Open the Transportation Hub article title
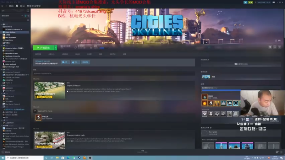This screenshot has width=285, height=160. 76,135
